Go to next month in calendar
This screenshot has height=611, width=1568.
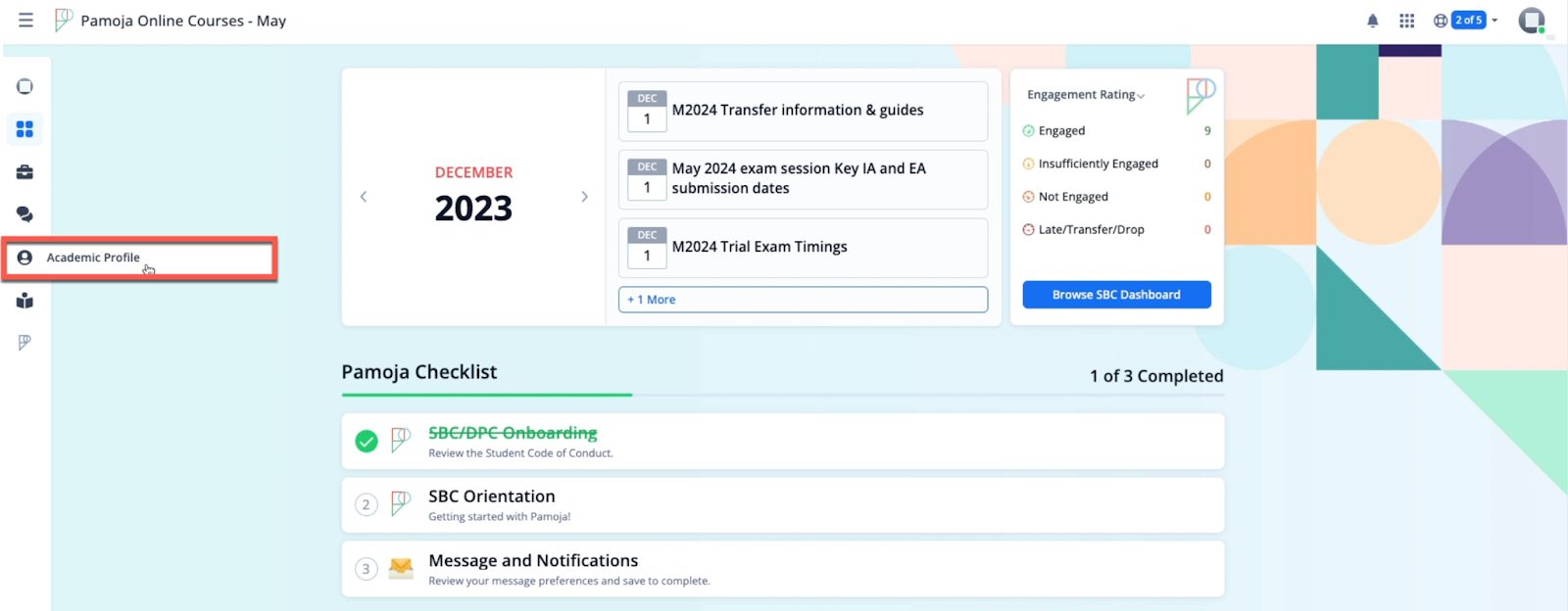pos(585,197)
